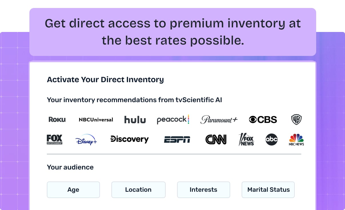Select the Marital Status button
345x210 pixels.
click(x=268, y=190)
